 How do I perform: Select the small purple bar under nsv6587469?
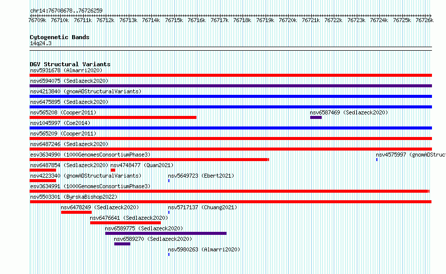tap(316, 117)
